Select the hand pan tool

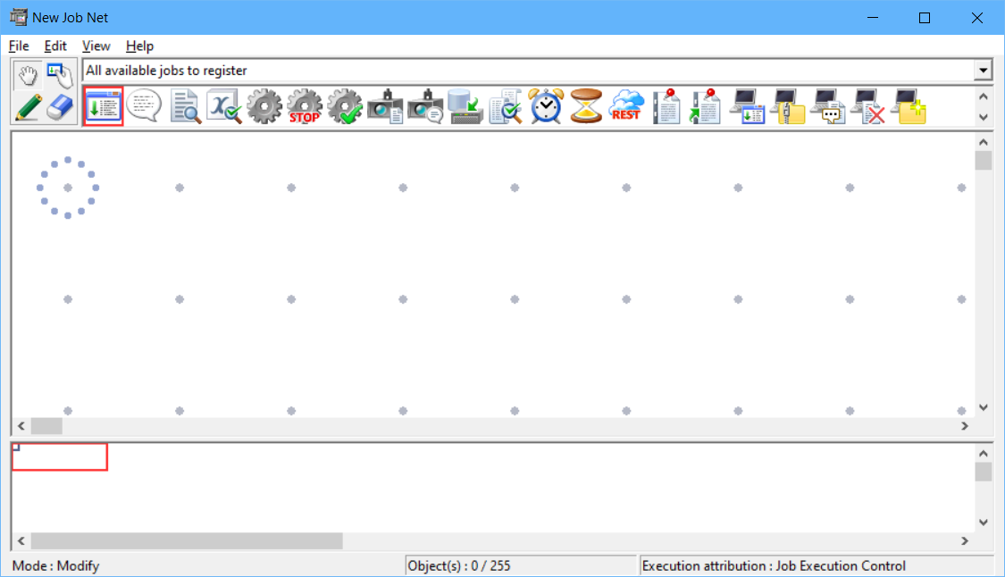point(29,76)
